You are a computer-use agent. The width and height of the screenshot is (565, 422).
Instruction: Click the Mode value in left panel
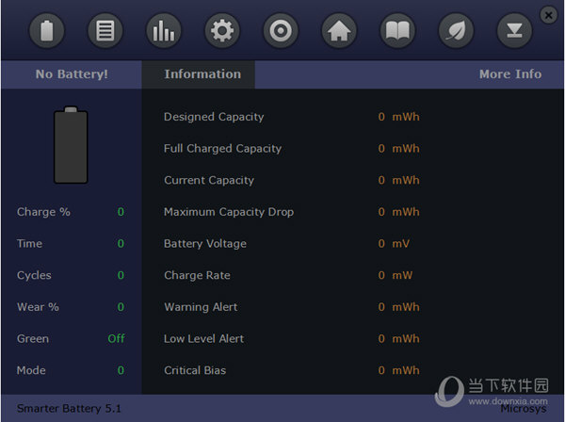[x=121, y=371]
